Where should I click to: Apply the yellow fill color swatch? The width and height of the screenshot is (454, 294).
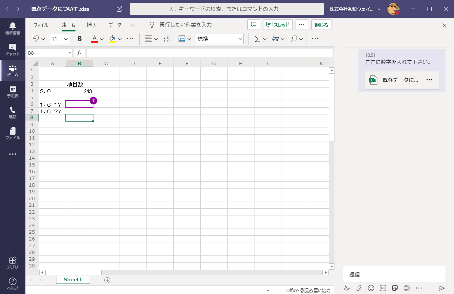[112, 39]
